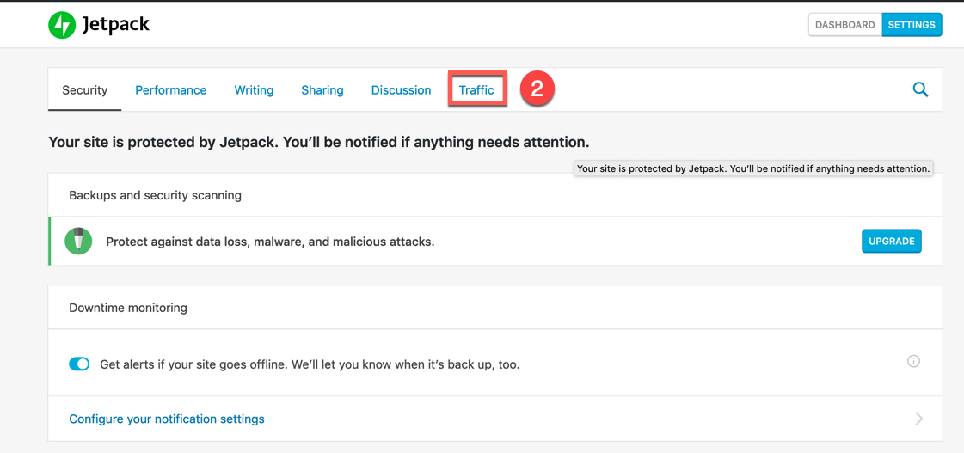This screenshot has width=964, height=453.
Task: Click the green Jetpack lightning logo
Action: click(x=62, y=25)
